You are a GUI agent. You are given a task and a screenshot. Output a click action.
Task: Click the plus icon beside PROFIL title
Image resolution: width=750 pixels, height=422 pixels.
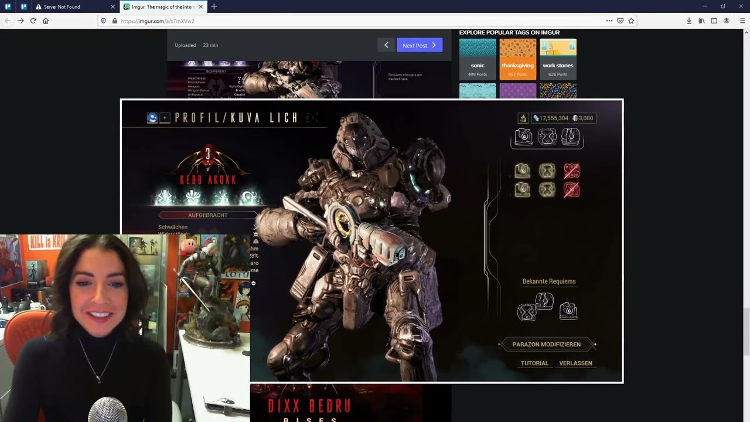[165, 118]
